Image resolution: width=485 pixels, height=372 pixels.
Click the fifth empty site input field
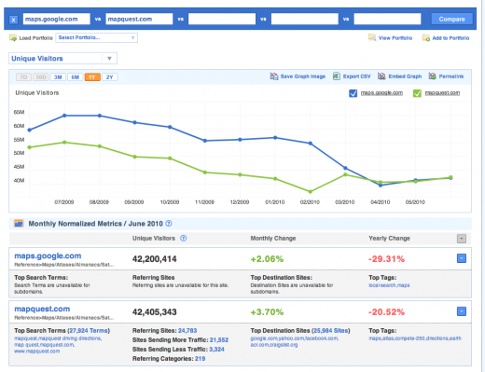pos(387,20)
